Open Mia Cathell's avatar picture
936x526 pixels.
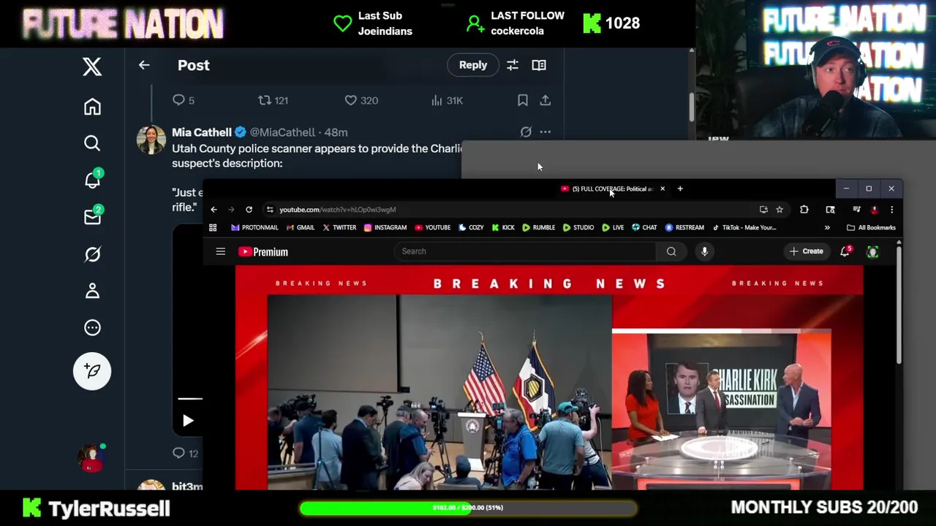coord(151,140)
